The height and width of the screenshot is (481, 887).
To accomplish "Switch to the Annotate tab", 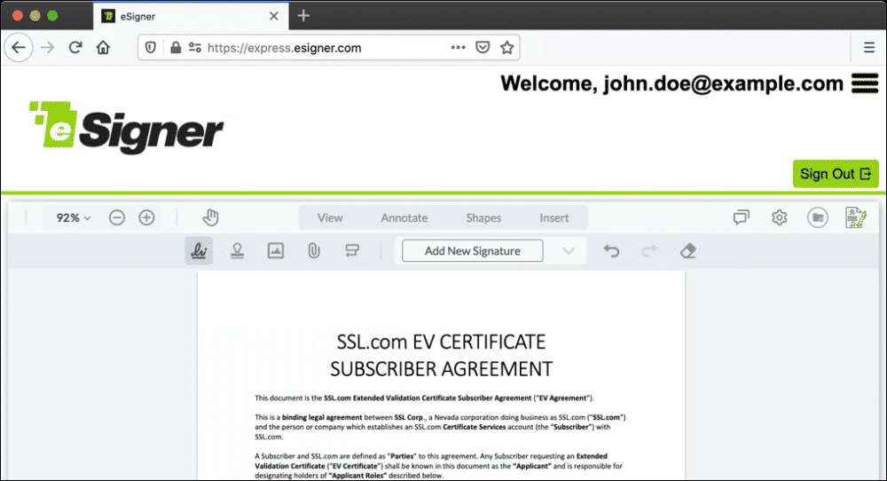I will (404, 217).
